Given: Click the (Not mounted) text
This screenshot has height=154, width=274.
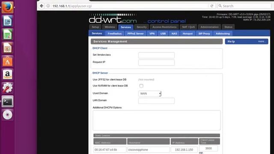Looking at the screenshot, I should pos(146,80).
